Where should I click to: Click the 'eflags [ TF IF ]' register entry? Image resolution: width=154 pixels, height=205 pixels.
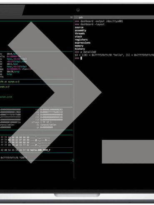(42, 122)
